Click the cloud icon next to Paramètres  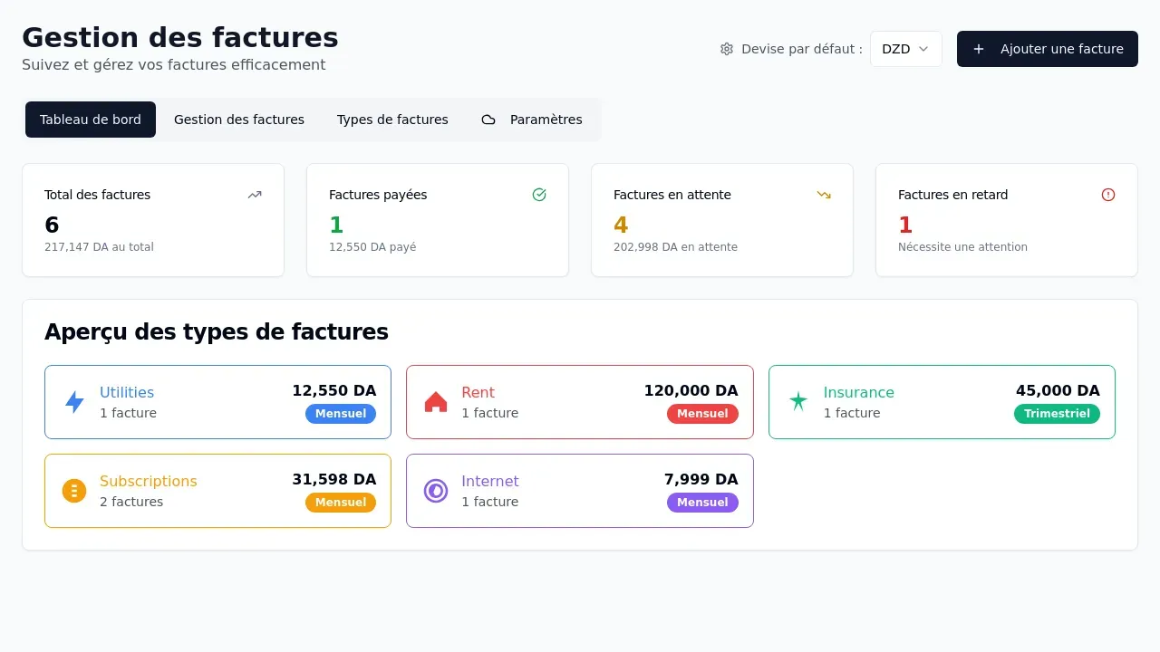(488, 119)
